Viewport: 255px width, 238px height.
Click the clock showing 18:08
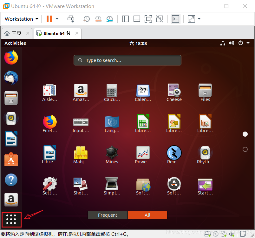pos(138,43)
